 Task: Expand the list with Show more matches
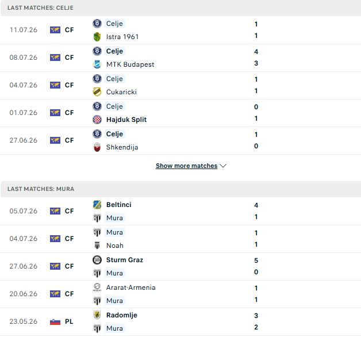point(186,166)
